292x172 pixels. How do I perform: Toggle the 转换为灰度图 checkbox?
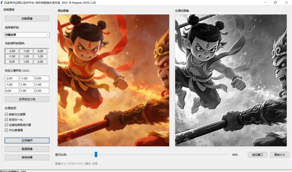(6, 114)
